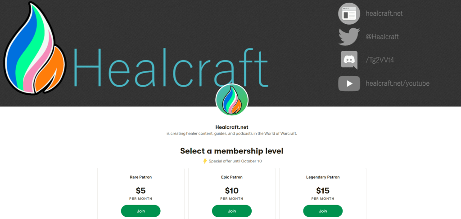Select the Epic Patron tier title

[x=232, y=177]
